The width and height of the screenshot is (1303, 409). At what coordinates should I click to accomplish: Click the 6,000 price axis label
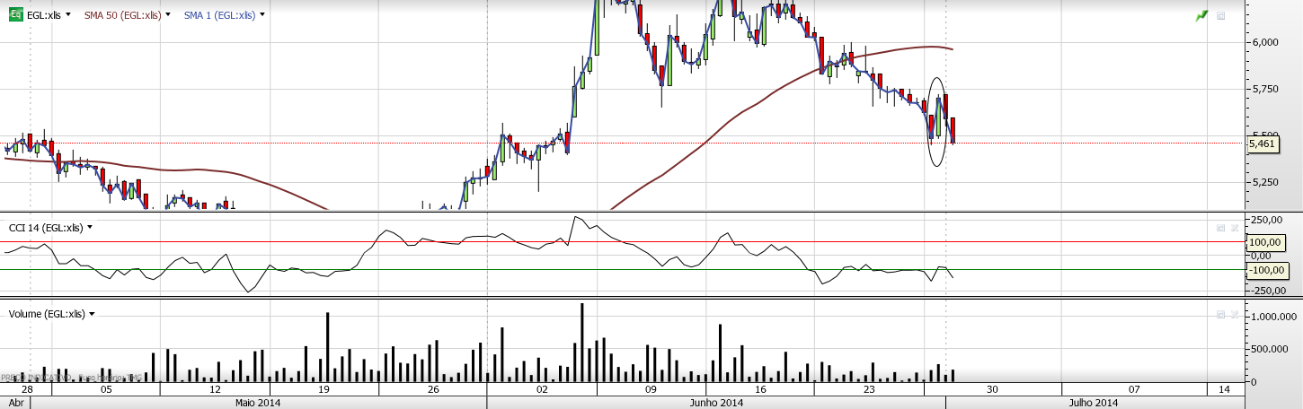(x=1264, y=42)
